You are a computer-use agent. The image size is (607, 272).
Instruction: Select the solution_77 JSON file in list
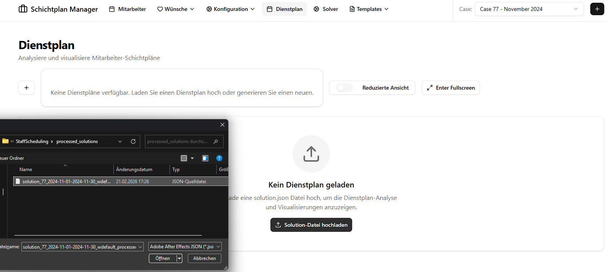click(x=66, y=182)
